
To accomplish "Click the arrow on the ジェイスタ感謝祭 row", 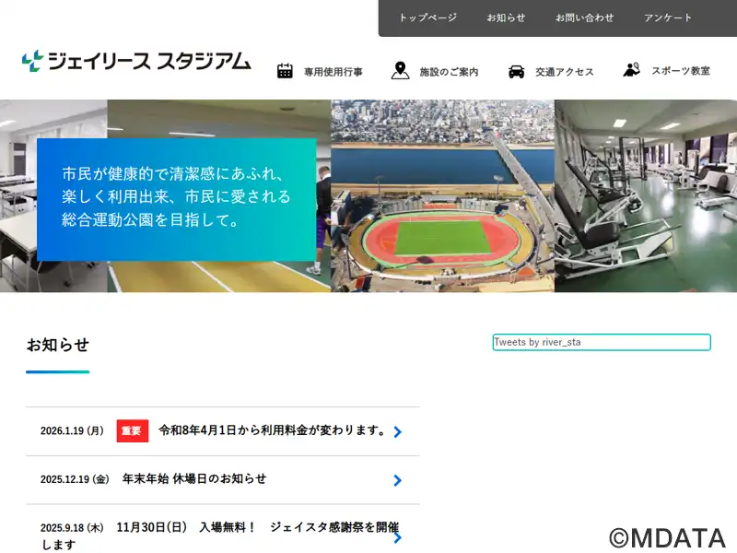I will pyautogui.click(x=398, y=537).
